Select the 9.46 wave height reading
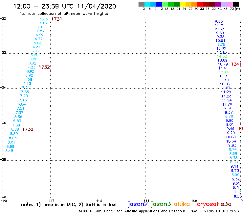This screenshot has width=243, height=214. pos(231,129)
